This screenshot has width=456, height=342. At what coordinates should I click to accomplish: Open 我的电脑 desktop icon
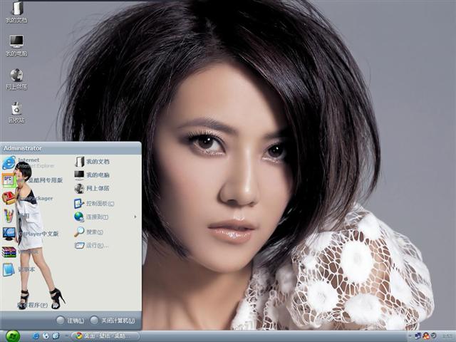tap(16, 46)
